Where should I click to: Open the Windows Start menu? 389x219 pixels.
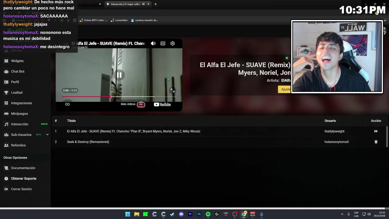[128, 214]
